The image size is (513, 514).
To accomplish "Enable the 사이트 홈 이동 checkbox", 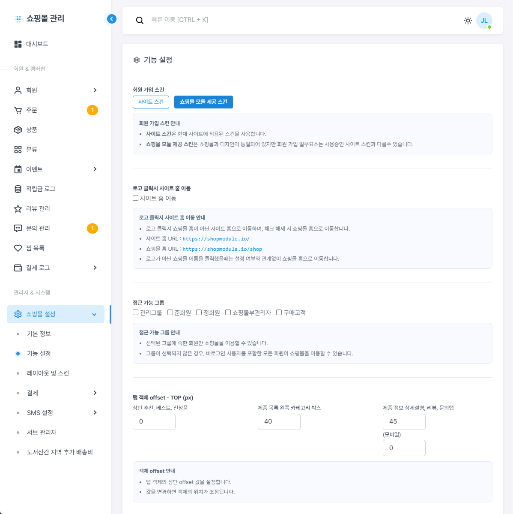I will [x=136, y=198].
